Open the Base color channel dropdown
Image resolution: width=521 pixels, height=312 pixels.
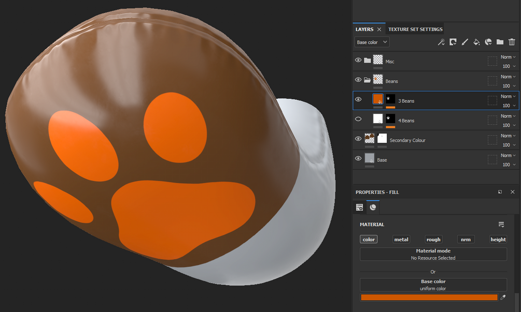click(372, 42)
